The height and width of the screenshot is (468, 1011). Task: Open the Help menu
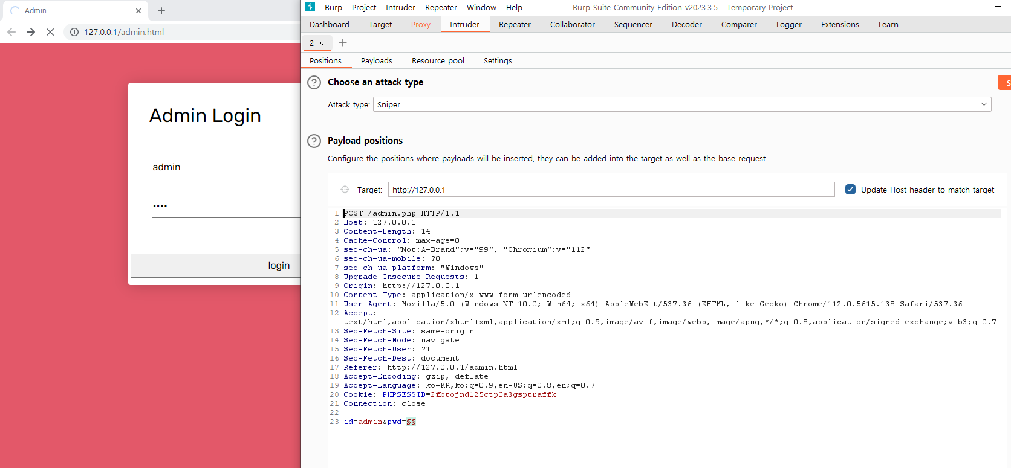(x=514, y=7)
